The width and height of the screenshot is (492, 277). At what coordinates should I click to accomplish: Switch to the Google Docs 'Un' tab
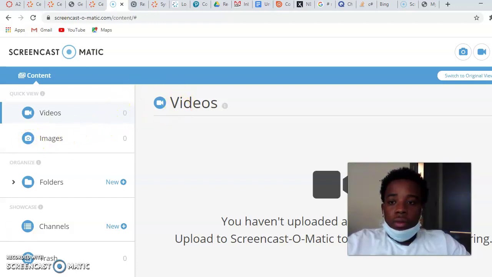coord(263,4)
